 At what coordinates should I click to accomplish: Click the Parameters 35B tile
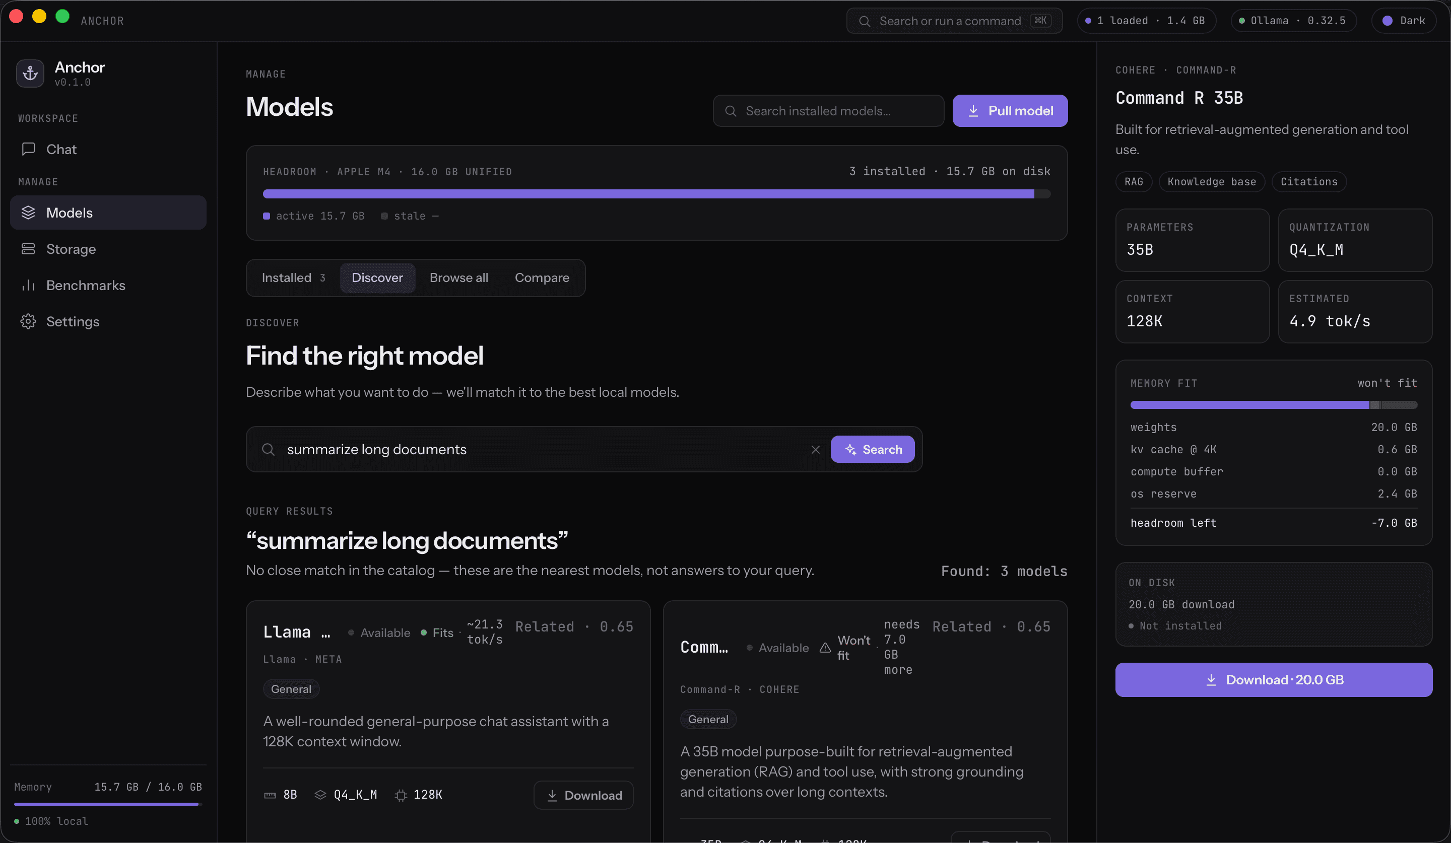click(1192, 240)
